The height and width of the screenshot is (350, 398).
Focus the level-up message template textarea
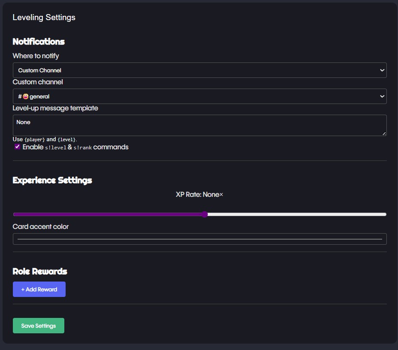(x=199, y=125)
